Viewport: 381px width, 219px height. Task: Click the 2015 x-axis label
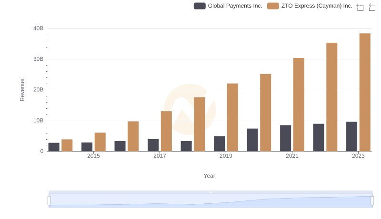(x=93, y=156)
